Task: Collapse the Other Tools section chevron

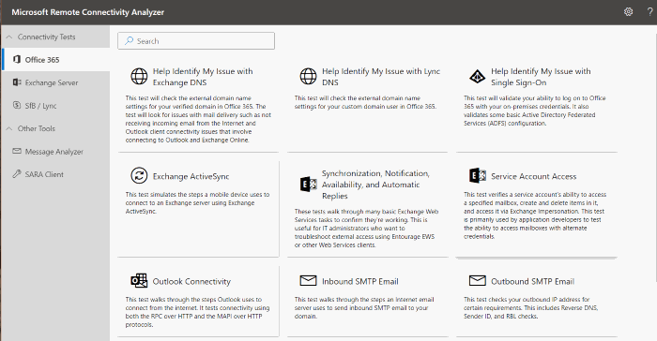Action: pyautogui.click(x=8, y=128)
